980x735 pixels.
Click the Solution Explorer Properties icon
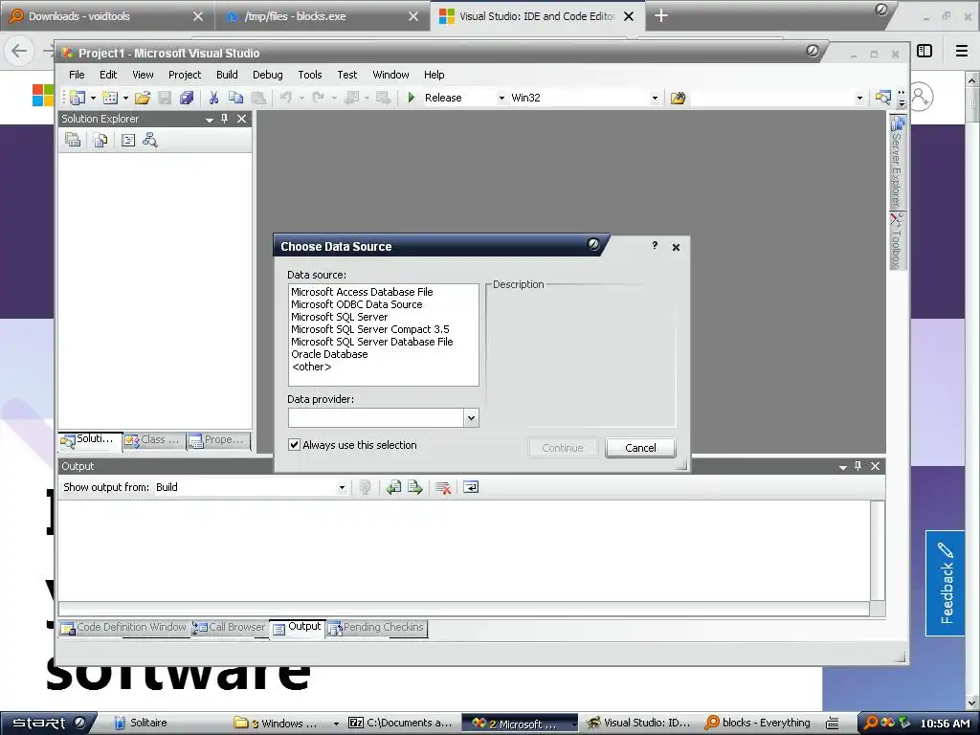pos(73,140)
